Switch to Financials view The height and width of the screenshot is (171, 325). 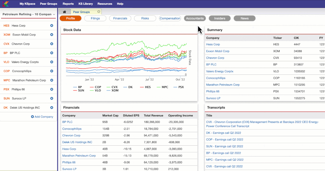(x=120, y=18)
